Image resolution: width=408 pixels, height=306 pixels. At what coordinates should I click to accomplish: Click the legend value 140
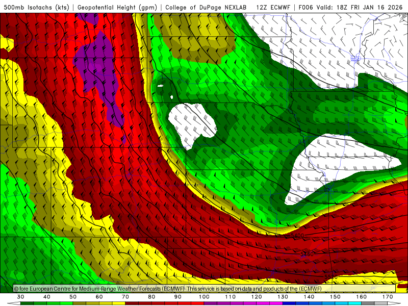pos(309,297)
